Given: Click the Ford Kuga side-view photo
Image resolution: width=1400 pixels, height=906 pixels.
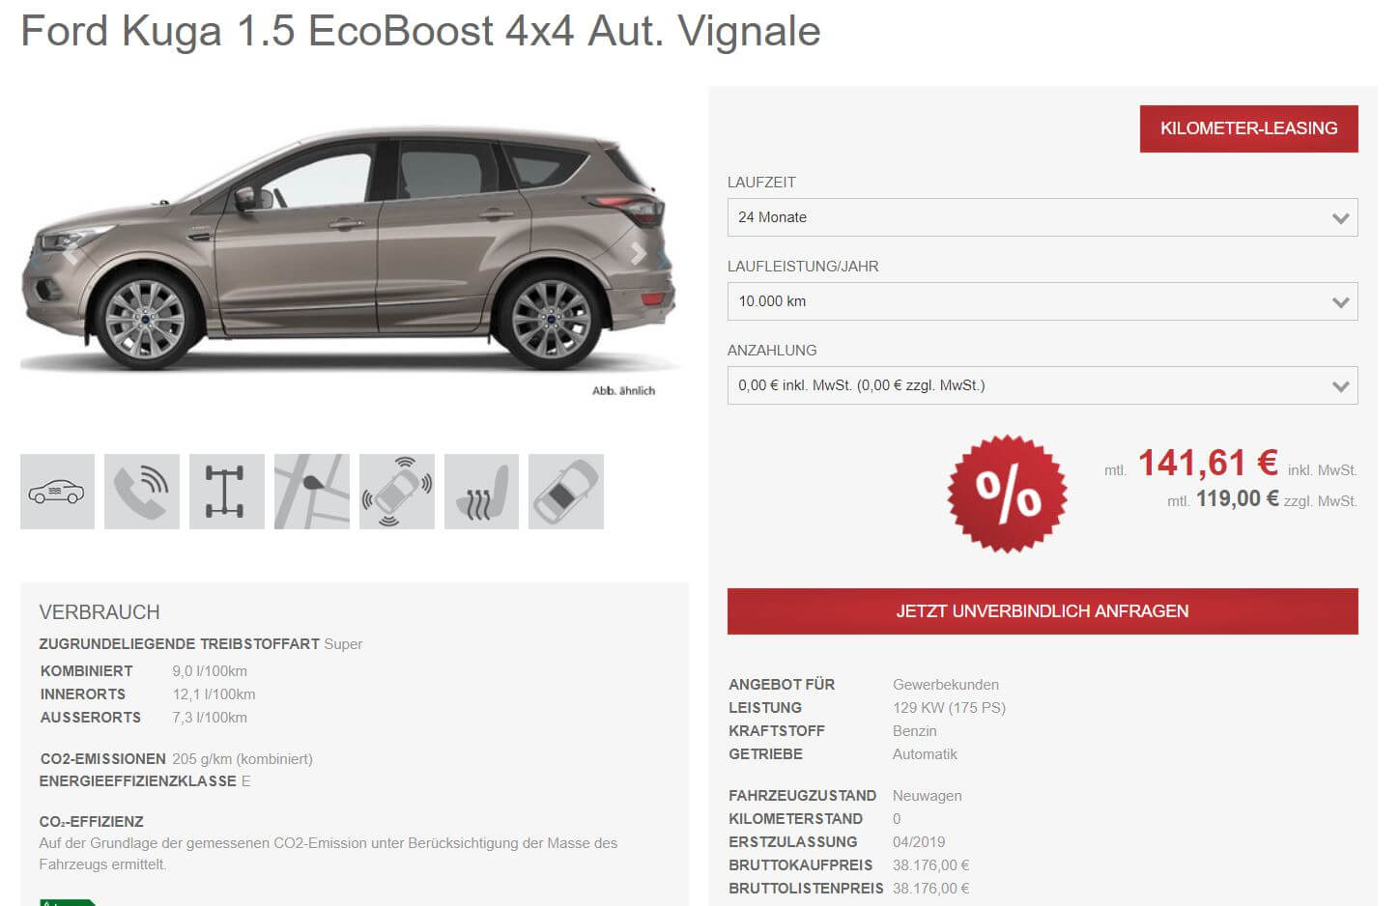Looking at the screenshot, I should click(x=348, y=251).
